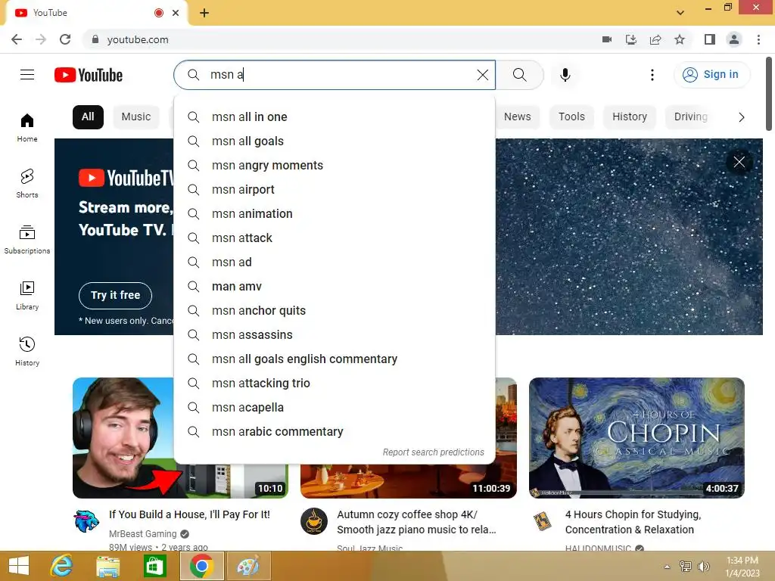Viewport: 775px width, 581px height.
Task: Click the YouTube logo
Action: pos(89,75)
